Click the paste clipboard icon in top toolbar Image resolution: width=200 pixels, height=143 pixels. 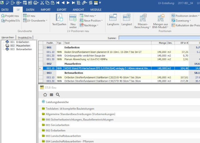(53, 3)
